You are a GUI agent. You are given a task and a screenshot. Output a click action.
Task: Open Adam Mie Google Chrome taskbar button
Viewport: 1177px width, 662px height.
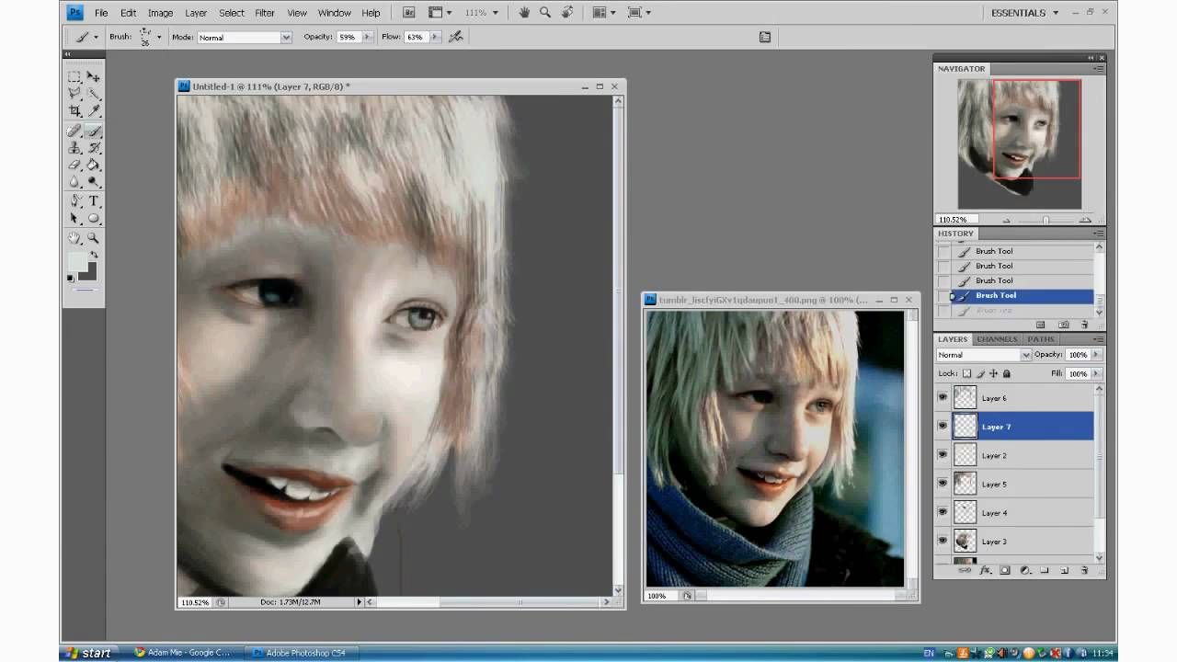point(182,653)
